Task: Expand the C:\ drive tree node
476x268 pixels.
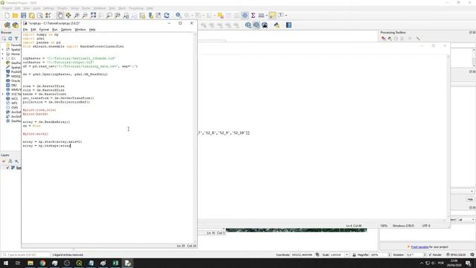Action: (x=3, y=58)
